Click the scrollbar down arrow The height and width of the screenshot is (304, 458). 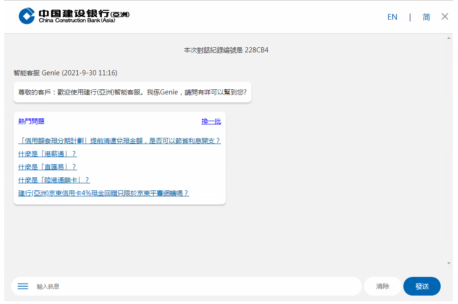(x=449, y=263)
